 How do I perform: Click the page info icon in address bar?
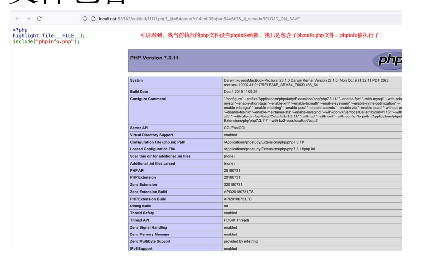93,19
